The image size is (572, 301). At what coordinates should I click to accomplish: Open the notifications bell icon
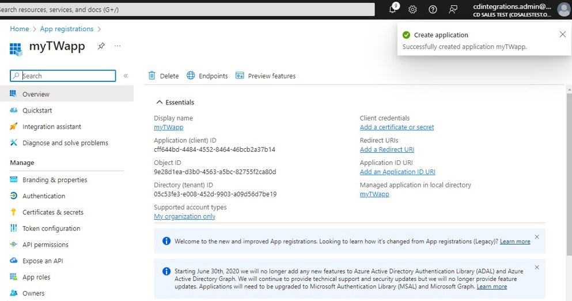393,9
